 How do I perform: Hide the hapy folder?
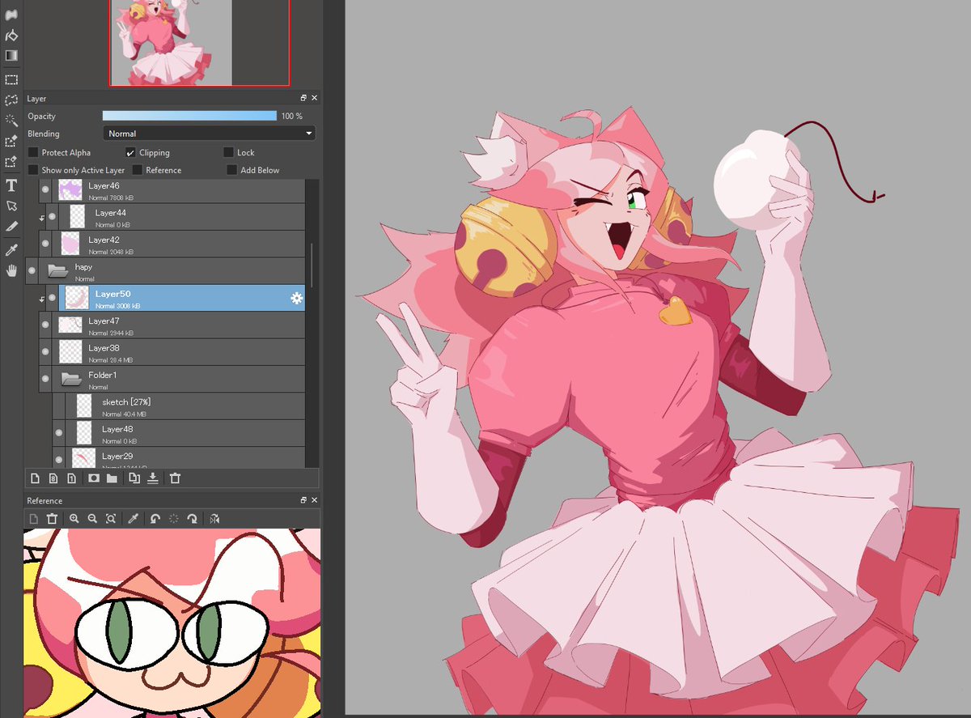click(32, 271)
